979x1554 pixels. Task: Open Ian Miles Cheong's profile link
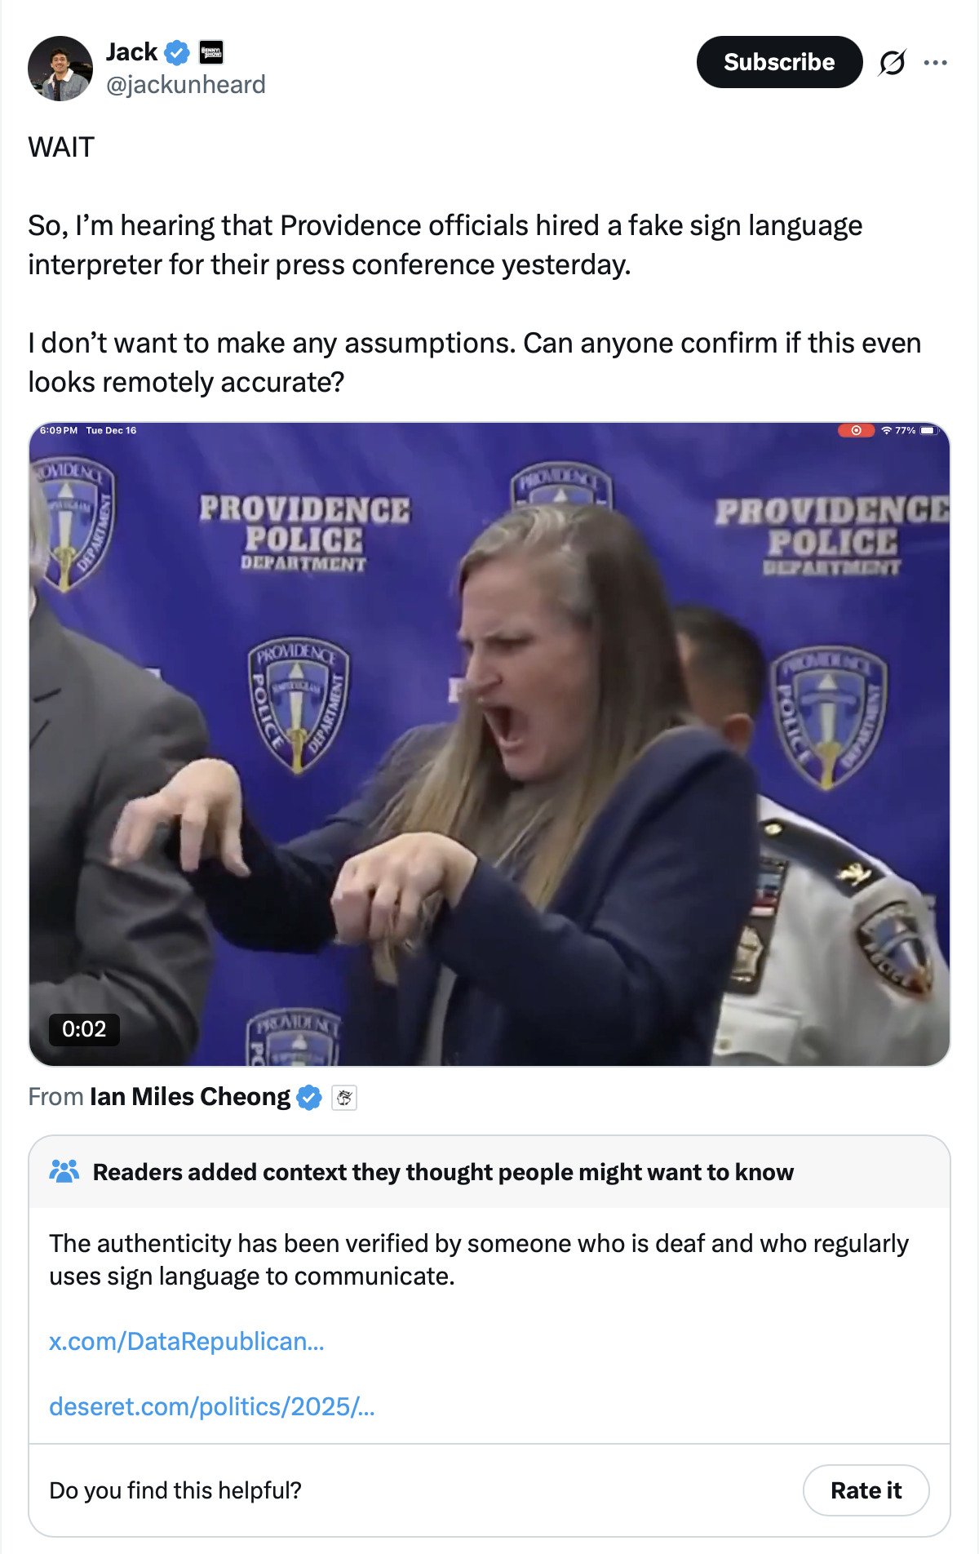coord(189,1097)
